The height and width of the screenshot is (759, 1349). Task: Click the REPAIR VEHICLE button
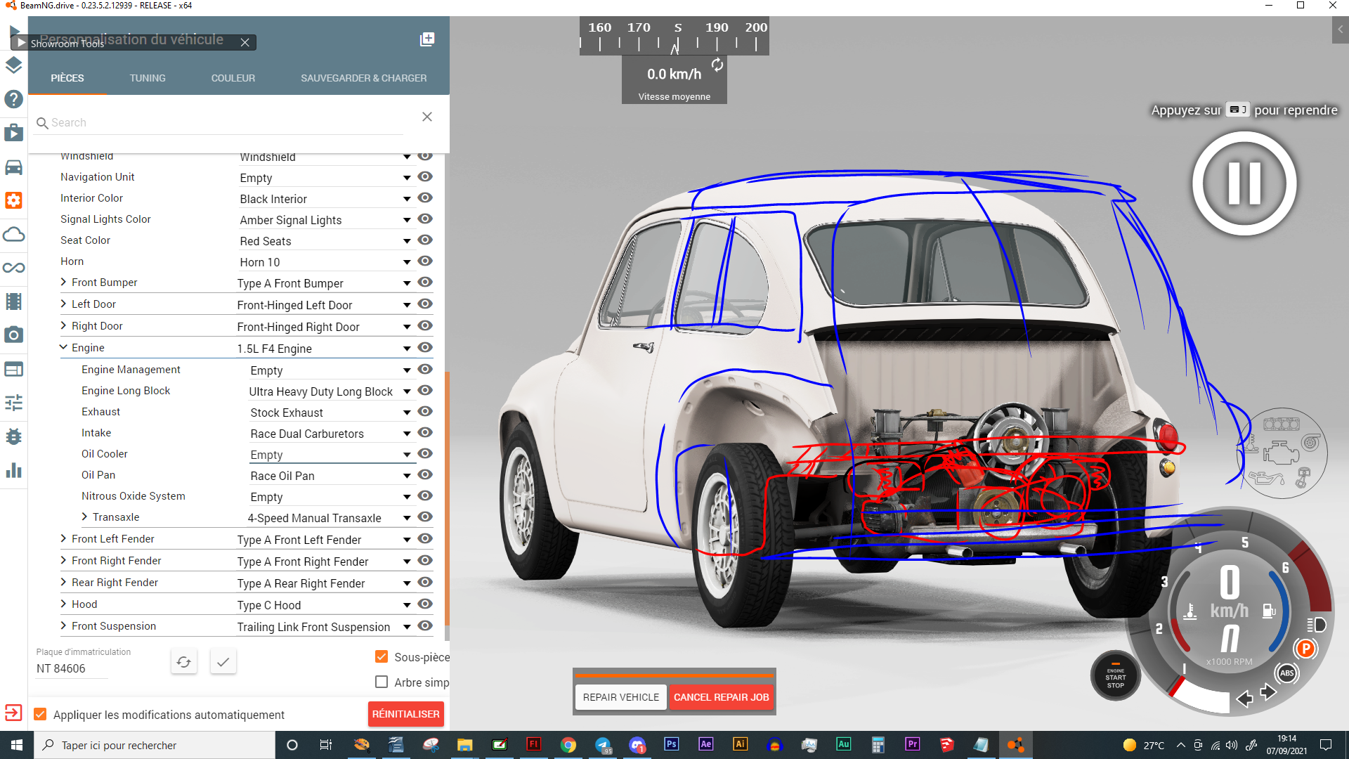click(x=620, y=697)
